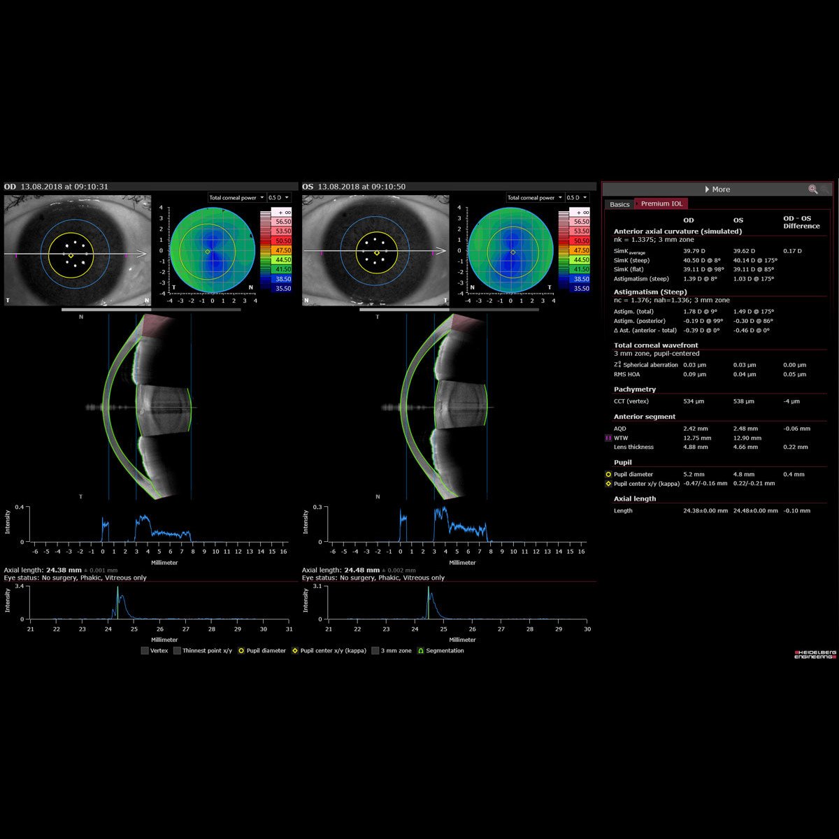Toggle the Segmentation overlay icon in legend
The width and height of the screenshot is (839, 839).
pos(421,651)
